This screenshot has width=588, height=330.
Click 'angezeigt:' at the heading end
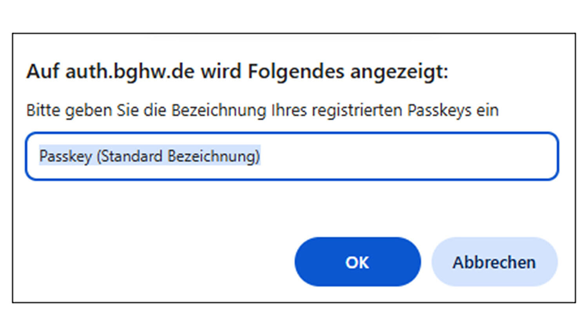pos(399,72)
